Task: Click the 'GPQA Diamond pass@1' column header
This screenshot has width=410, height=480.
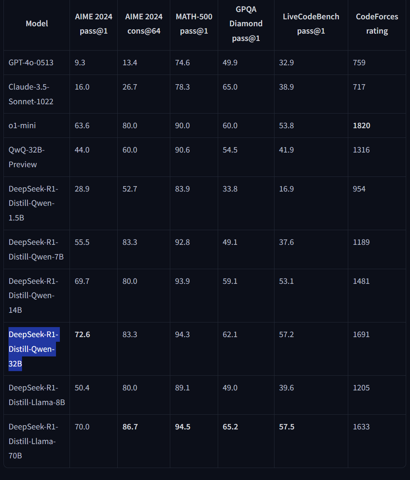Action: pyautogui.click(x=246, y=24)
